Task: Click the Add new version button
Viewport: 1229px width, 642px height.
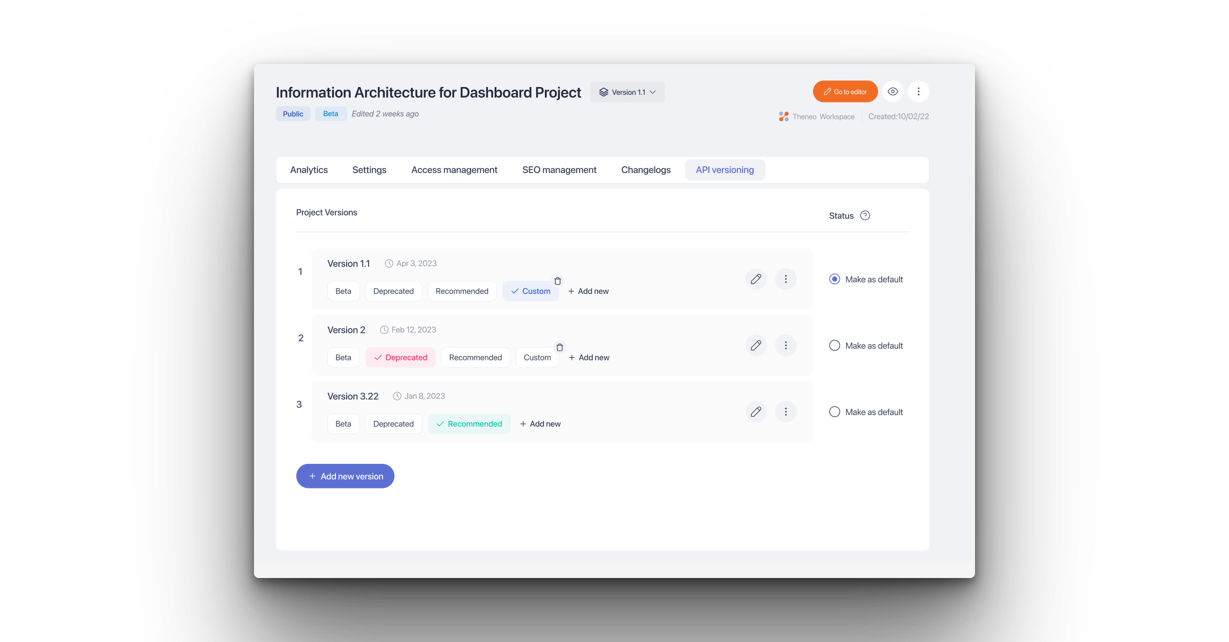Action: 345,476
